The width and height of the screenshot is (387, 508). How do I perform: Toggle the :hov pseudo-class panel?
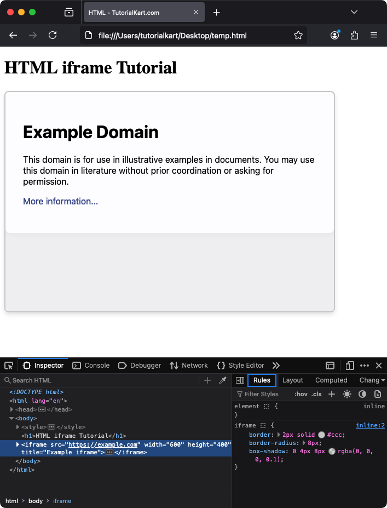[301, 394]
